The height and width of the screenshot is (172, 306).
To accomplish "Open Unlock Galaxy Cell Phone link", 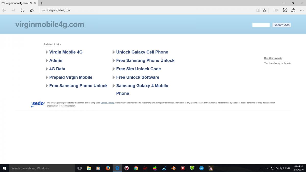I will tap(142, 52).
